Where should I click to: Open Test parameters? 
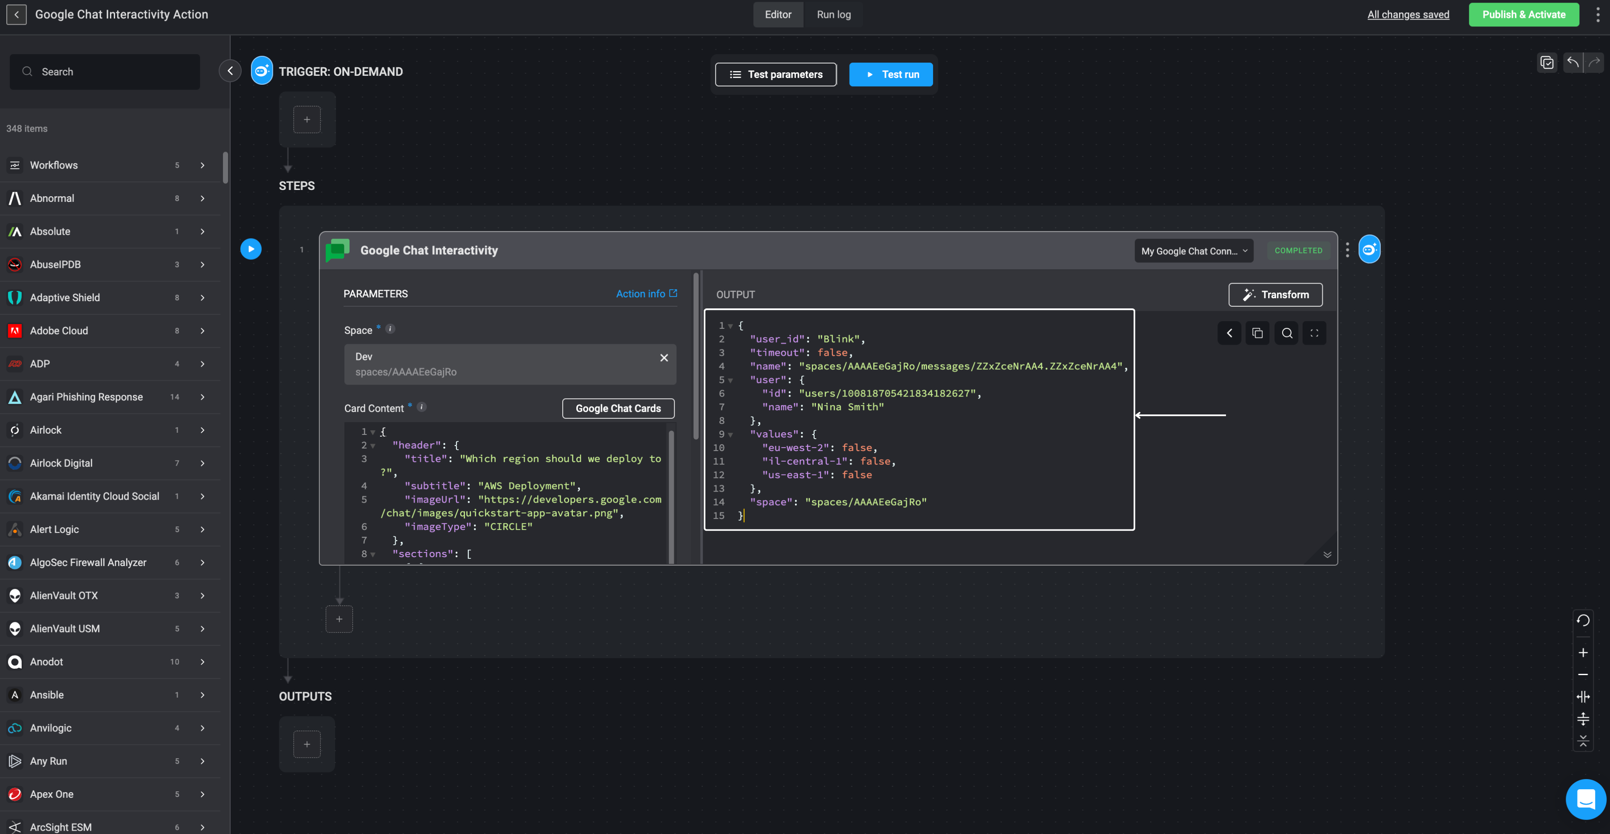tap(776, 75)
